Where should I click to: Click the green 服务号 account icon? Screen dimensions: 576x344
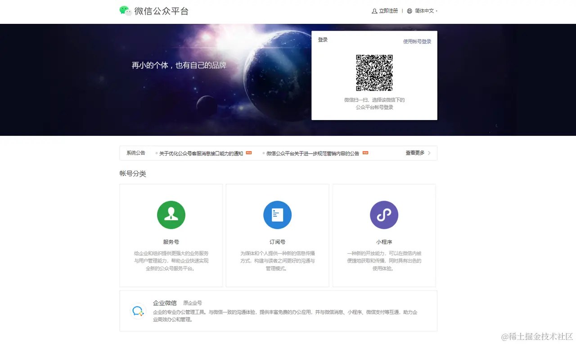[171, 215]
